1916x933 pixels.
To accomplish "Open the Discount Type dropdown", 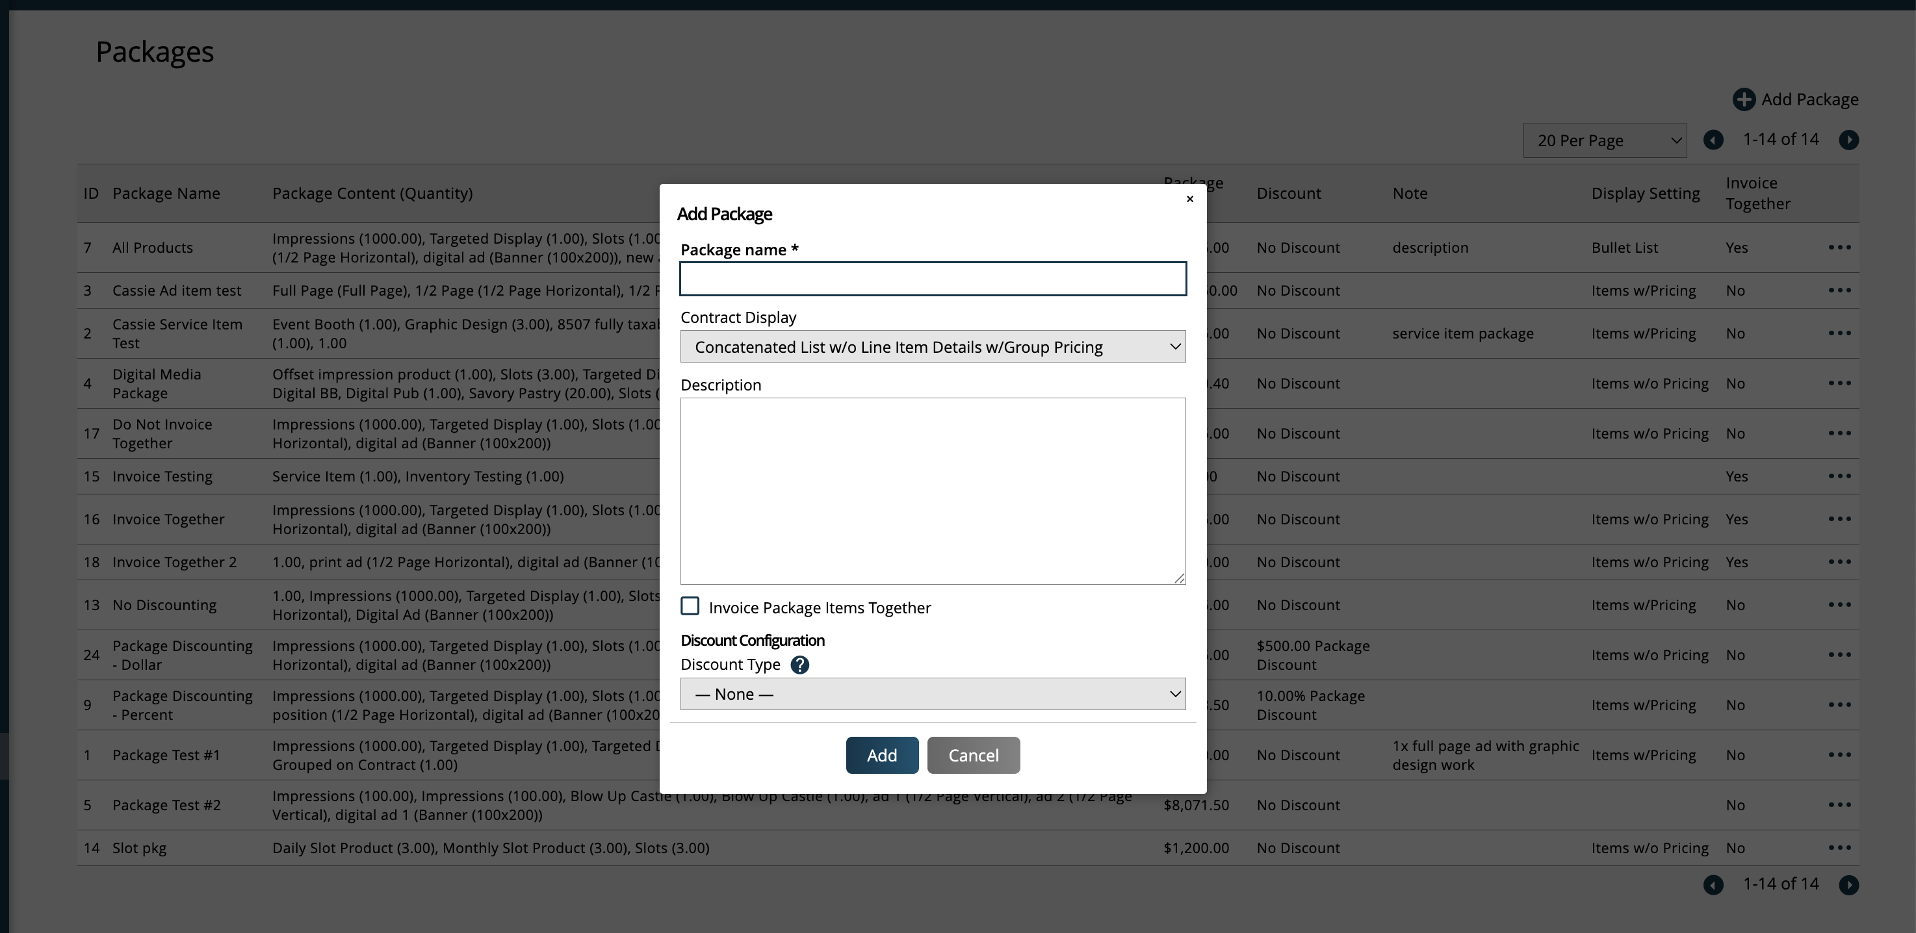I will tap(933, 694).
